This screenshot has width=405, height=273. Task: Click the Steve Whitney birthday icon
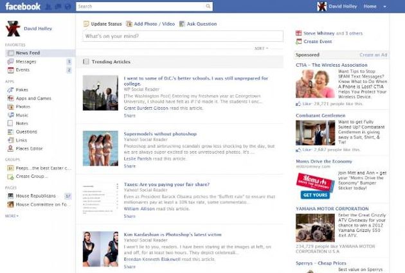click(x=299, y=33)
